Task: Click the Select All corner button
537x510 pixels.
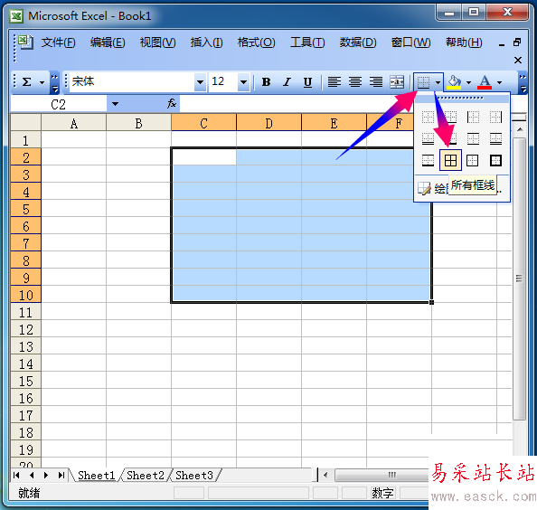Action: 25,122
